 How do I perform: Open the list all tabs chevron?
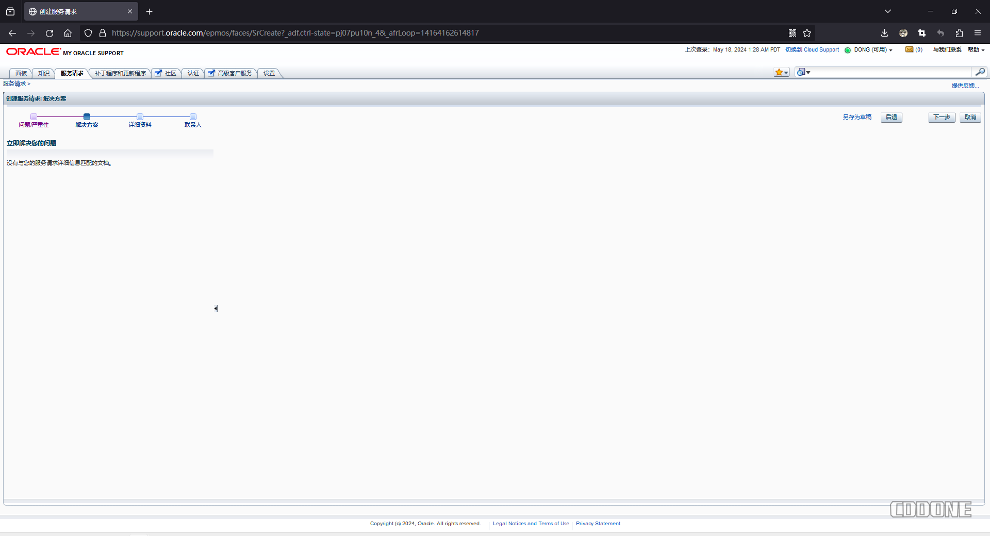click(888, 11)
